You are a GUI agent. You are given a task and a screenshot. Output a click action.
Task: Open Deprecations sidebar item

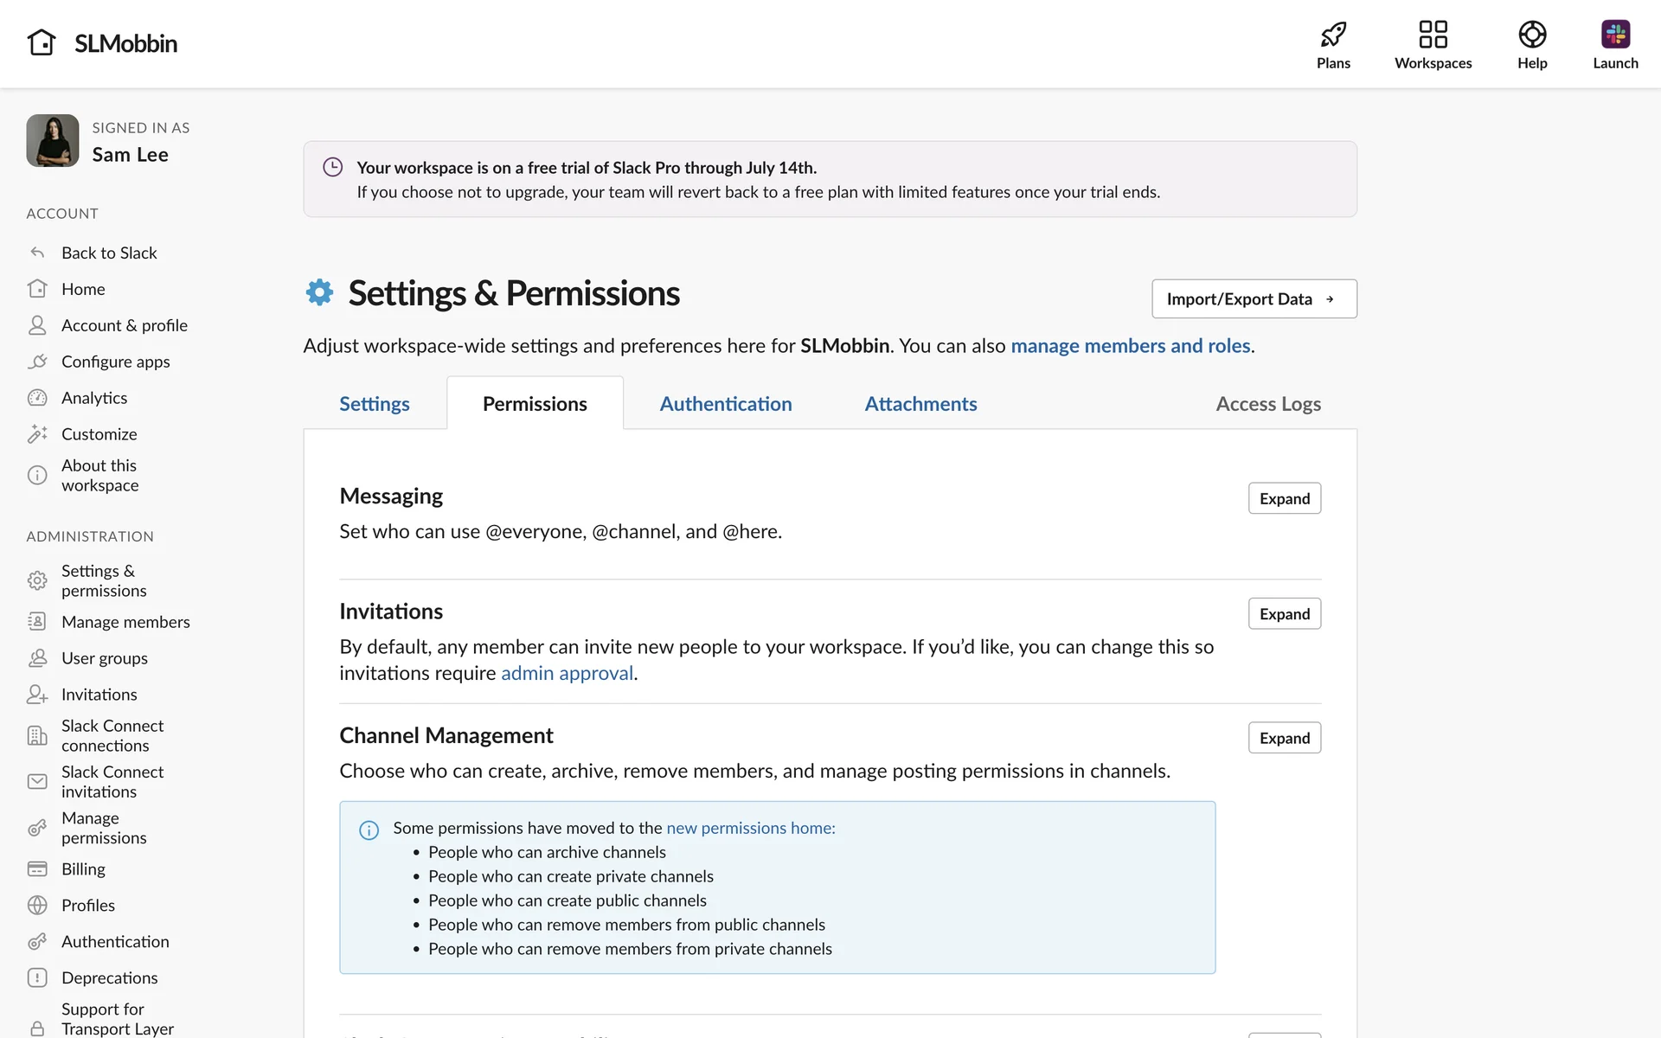[x=109, y=977]
